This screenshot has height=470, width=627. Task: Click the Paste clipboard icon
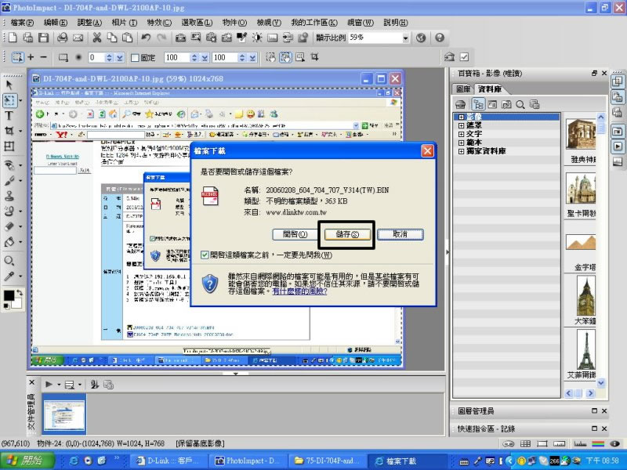click(x=127, y=38)
